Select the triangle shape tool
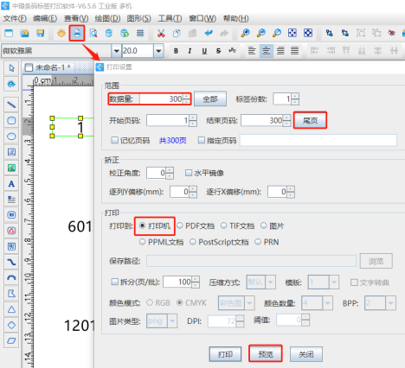This screenshot has width=405, height=368. [11, 309]
